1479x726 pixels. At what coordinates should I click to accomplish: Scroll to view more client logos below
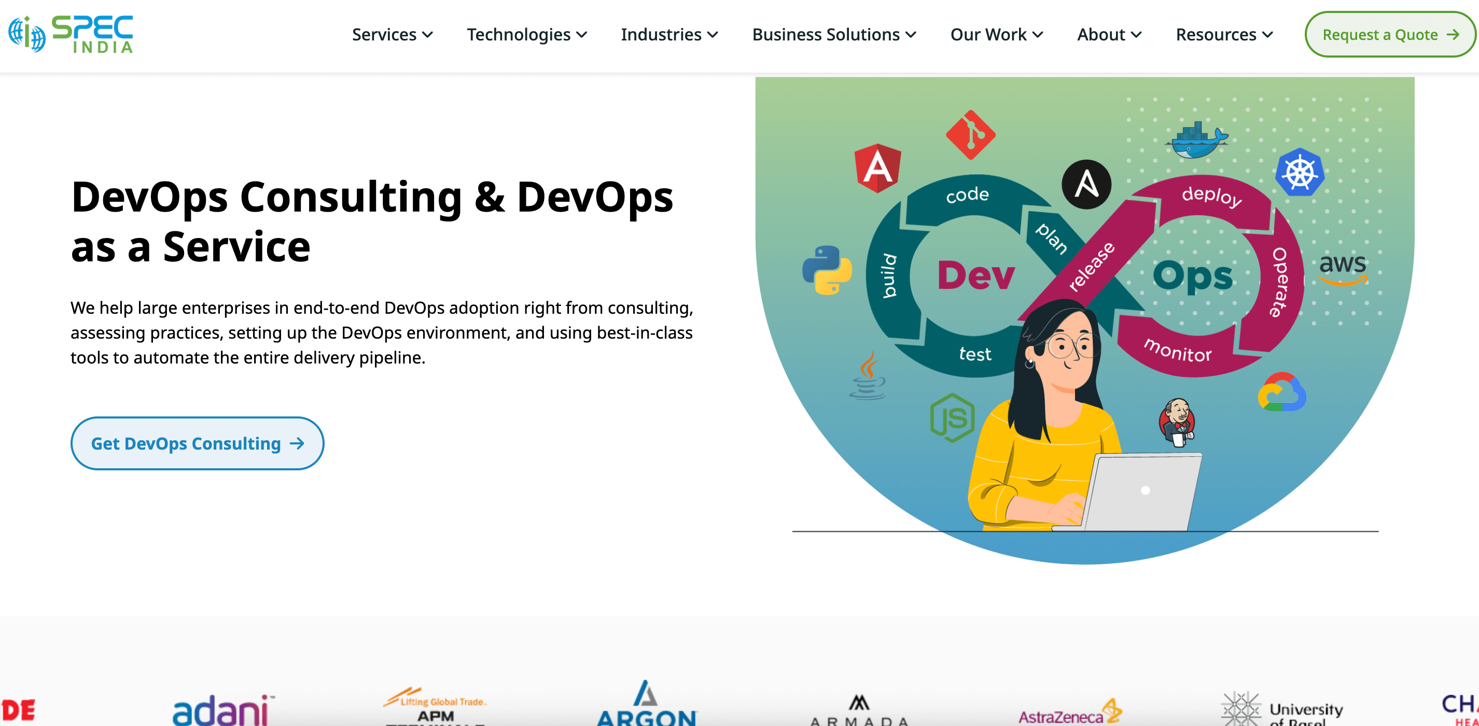tap(739, 708)
